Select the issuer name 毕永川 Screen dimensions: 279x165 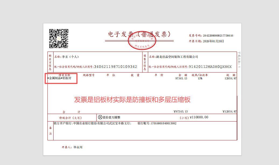point(78,147)
